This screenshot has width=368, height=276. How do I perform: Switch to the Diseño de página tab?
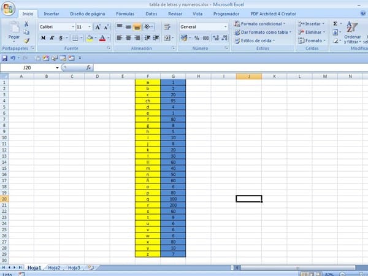tap(88, 14)
